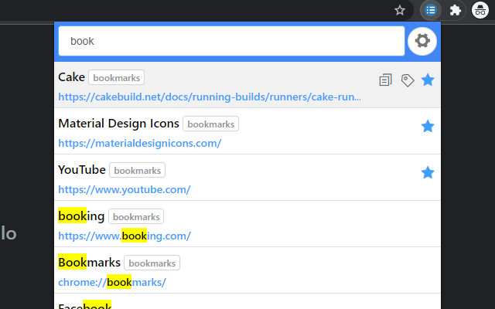Click the Incognito profile icon

[x=481, y=10]
